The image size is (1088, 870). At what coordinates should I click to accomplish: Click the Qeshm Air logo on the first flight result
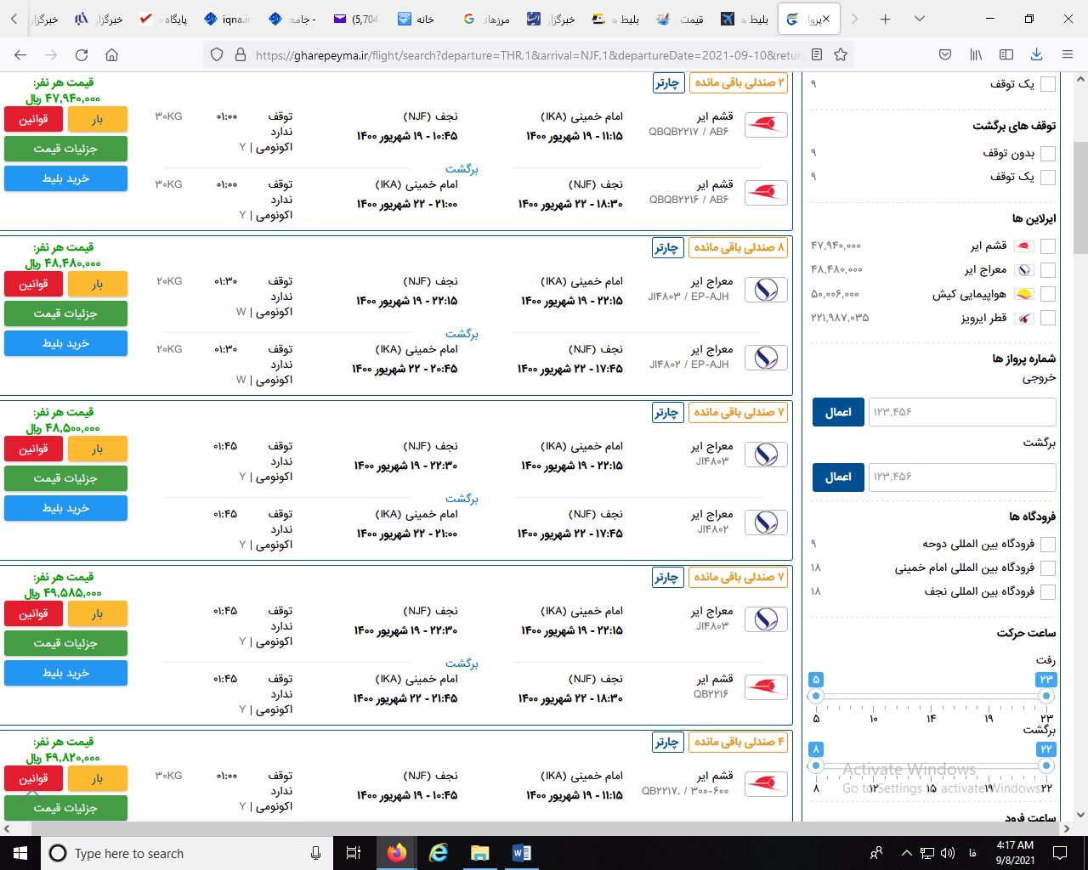click(x=764, y=123)
